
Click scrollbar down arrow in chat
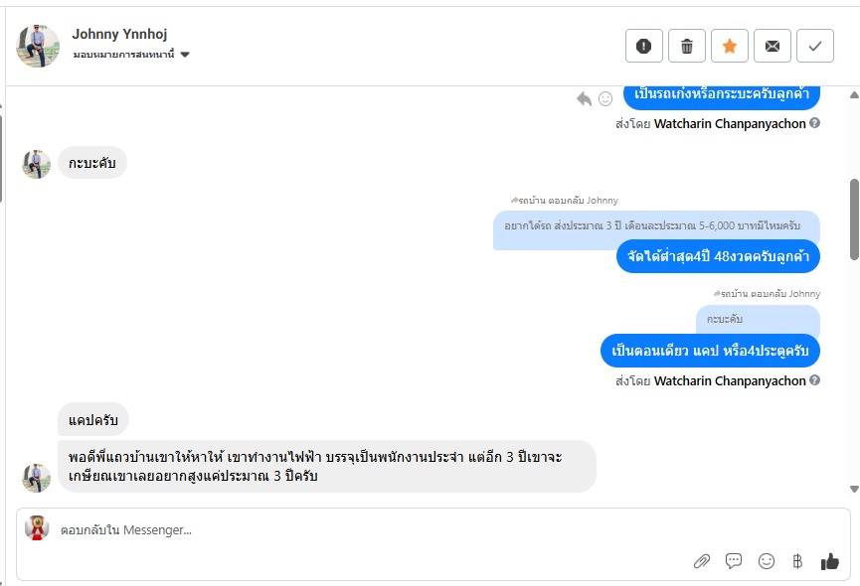click(x=854, y=489)
